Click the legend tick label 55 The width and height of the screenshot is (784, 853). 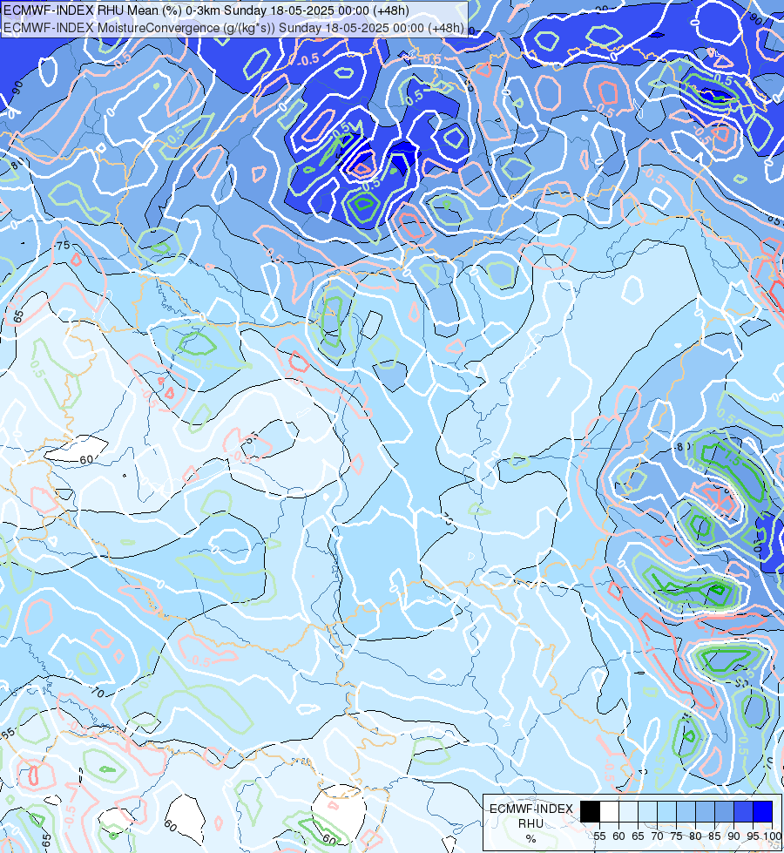point(599,836)
